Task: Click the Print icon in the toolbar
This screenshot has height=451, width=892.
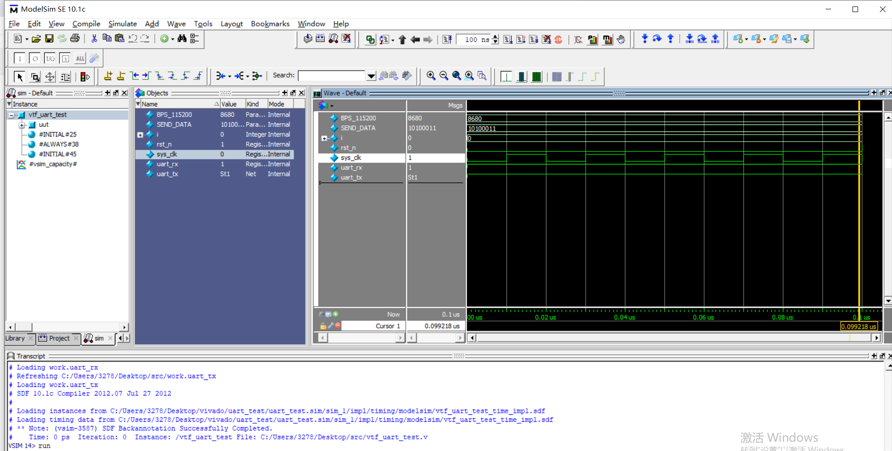Action: pyautogui.click(x=75, y=39)
